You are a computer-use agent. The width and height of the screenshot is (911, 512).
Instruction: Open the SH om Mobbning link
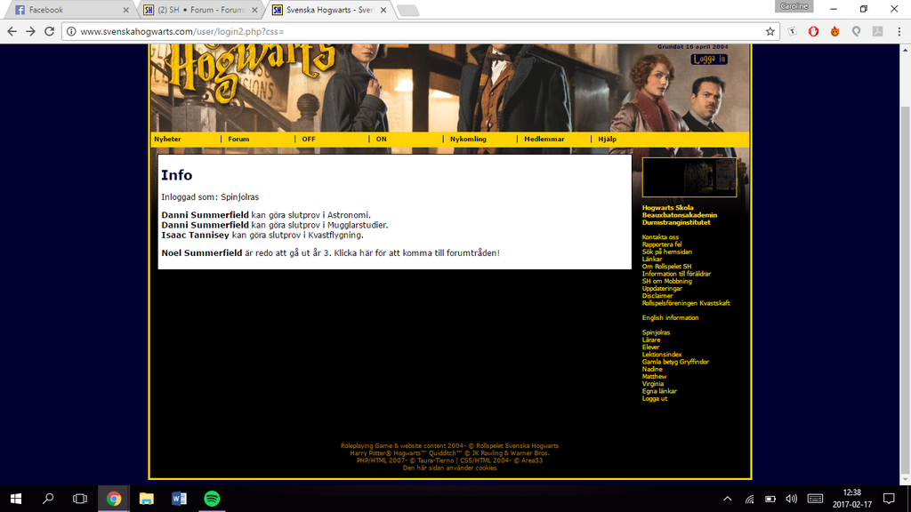click(x=667, y=282)
